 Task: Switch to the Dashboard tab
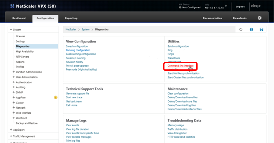coord(19,18)
